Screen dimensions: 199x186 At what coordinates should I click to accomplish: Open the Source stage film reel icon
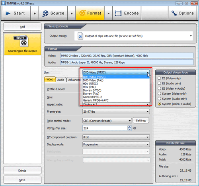[45, 14]
